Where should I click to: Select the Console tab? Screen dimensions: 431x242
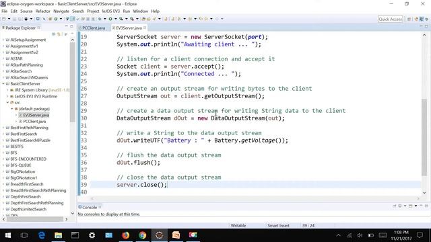(x=90, y=207)
